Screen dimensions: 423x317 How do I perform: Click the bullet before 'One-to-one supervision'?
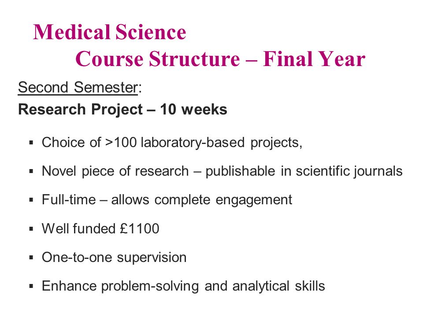(x=31, y=258)
